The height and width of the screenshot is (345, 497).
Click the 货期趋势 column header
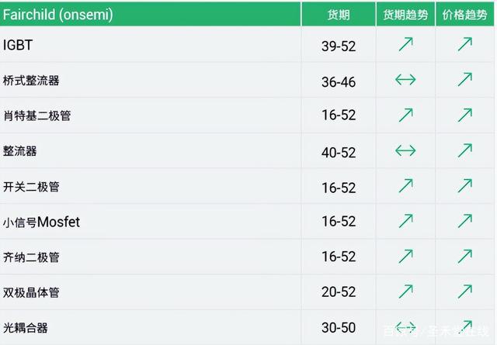click(405, 15)
